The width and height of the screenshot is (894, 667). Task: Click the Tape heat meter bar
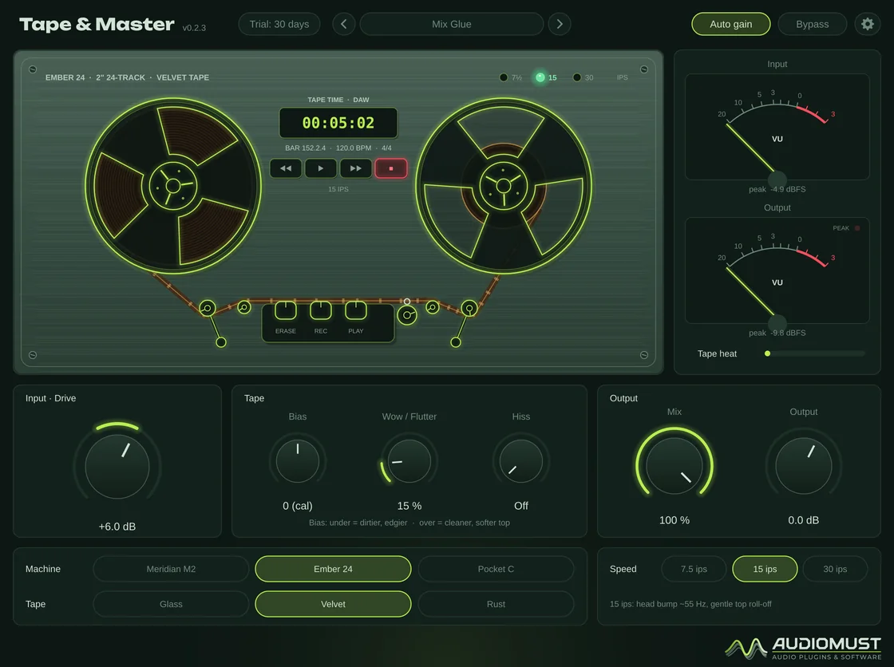coord(815,353)
